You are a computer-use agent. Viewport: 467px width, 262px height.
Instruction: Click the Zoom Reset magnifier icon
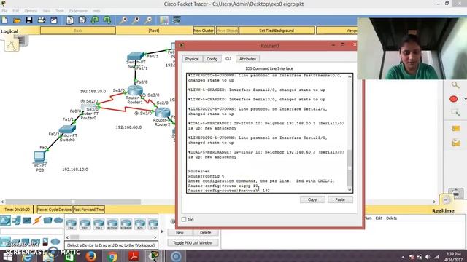pyautogui.click(x=136, y=20)
